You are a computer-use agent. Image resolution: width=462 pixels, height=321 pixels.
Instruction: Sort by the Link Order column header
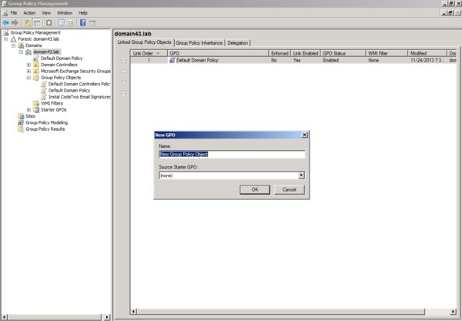(149, 53)
